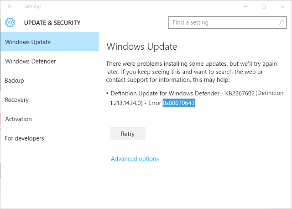Click the Settings gear icon
The image size is (292, 209).
[10, 22]
